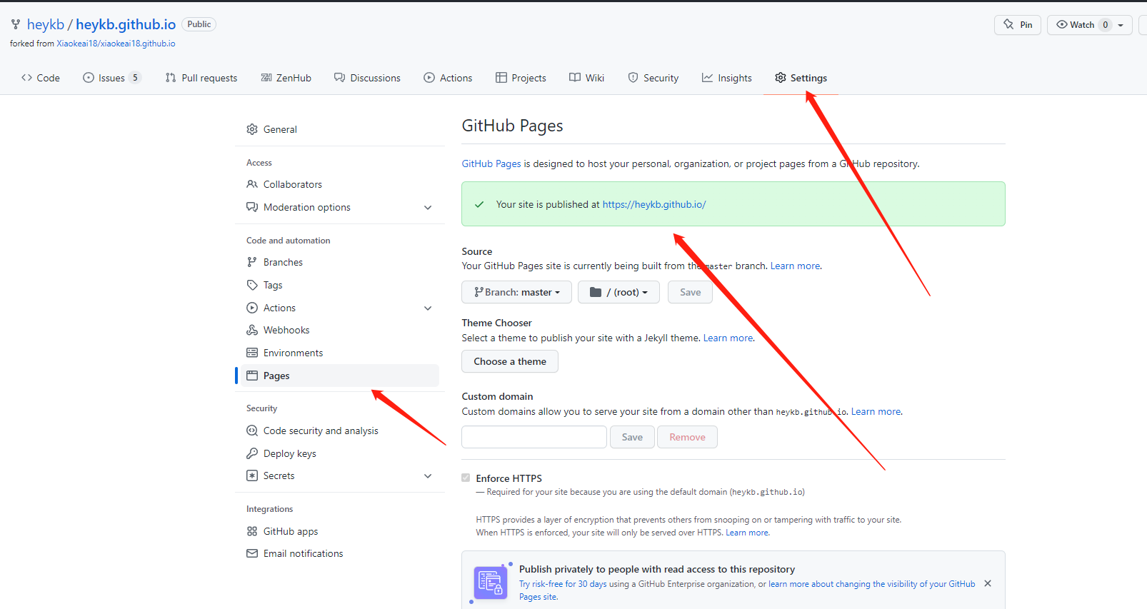Open Tags settings

(340, 285)
